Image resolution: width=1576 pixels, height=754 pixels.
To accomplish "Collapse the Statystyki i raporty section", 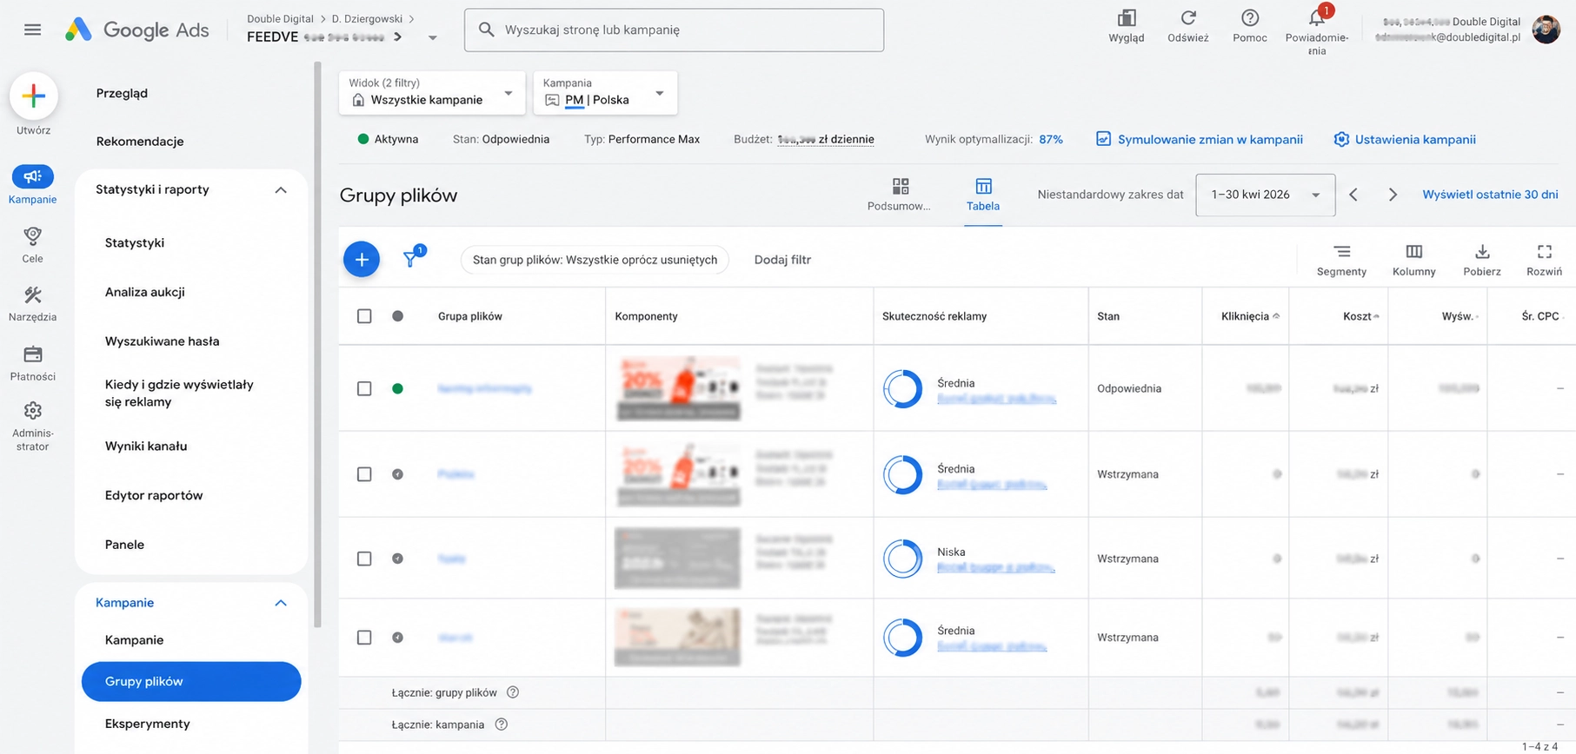I will [281, 189].
